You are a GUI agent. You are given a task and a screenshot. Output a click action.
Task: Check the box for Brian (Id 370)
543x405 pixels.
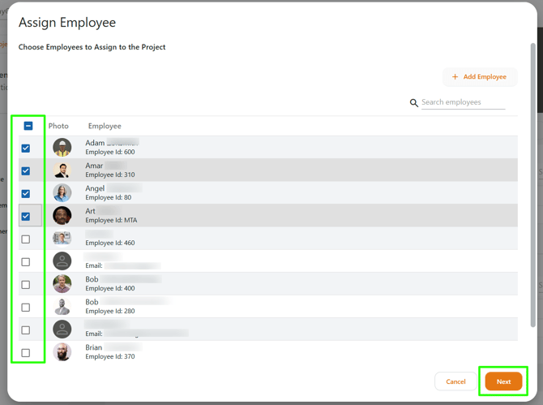(x=26, y=353)
